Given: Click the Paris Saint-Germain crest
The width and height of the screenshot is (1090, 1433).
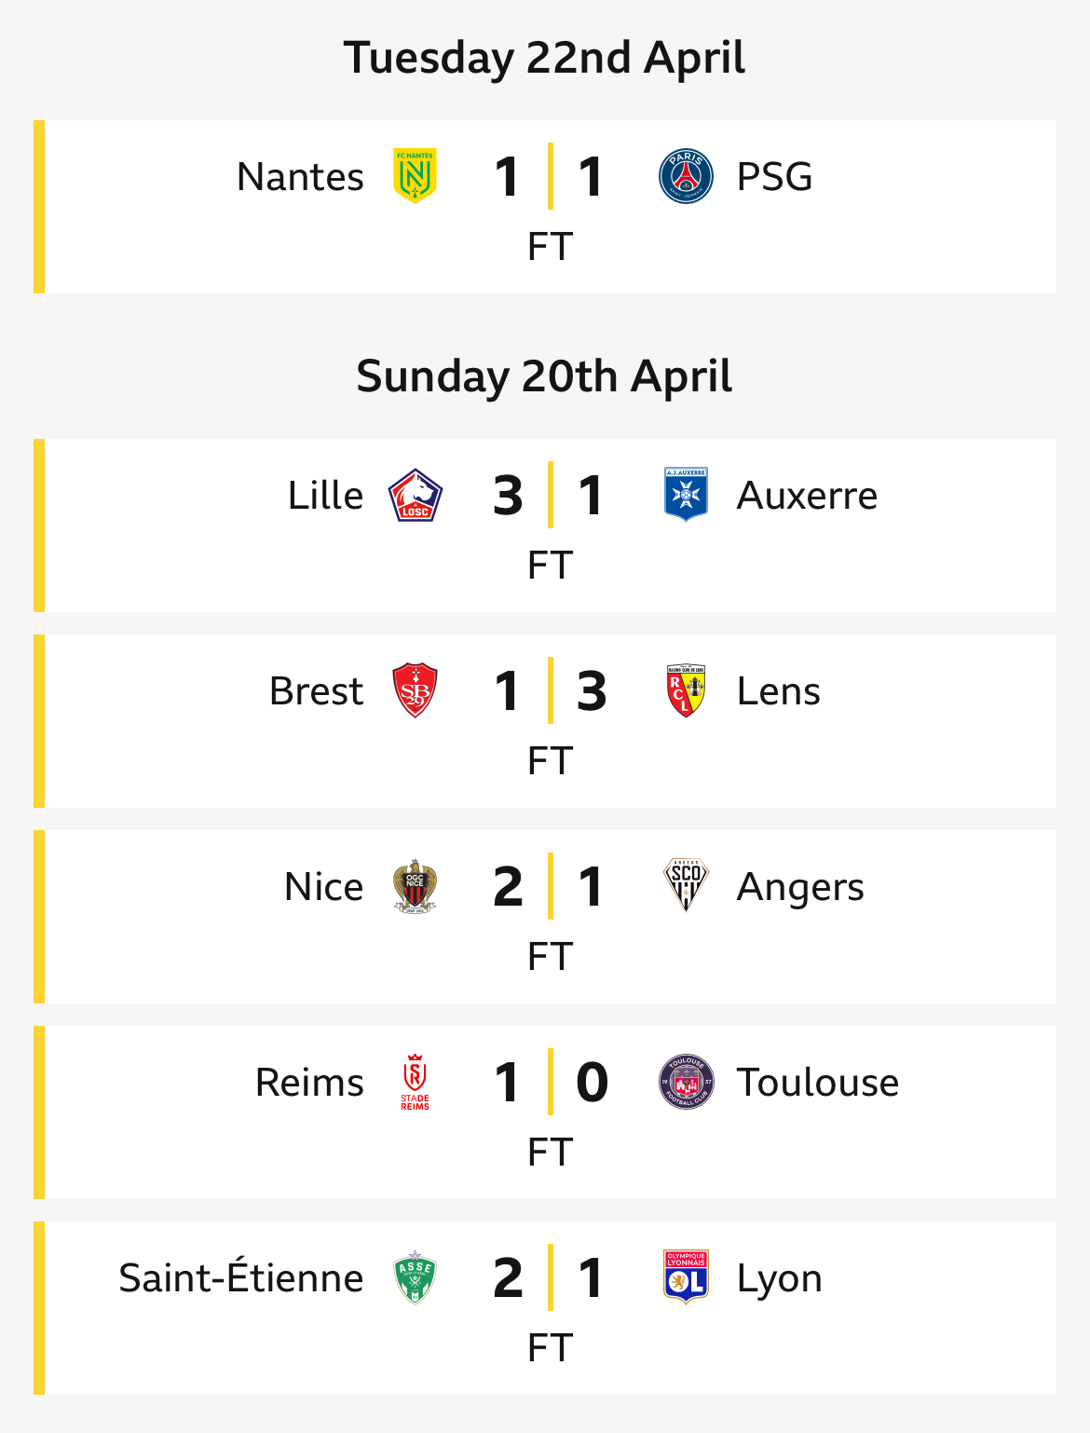Looking at the screenshot, I should 686,176.
